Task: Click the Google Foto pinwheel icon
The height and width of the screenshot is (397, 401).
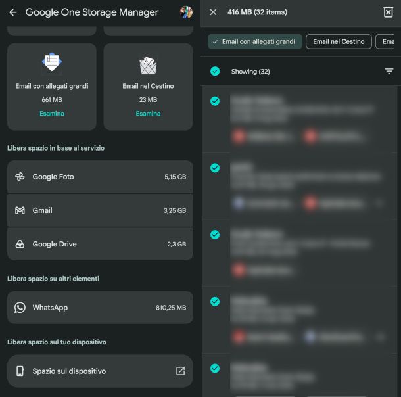Action: [x=20, y=177]
